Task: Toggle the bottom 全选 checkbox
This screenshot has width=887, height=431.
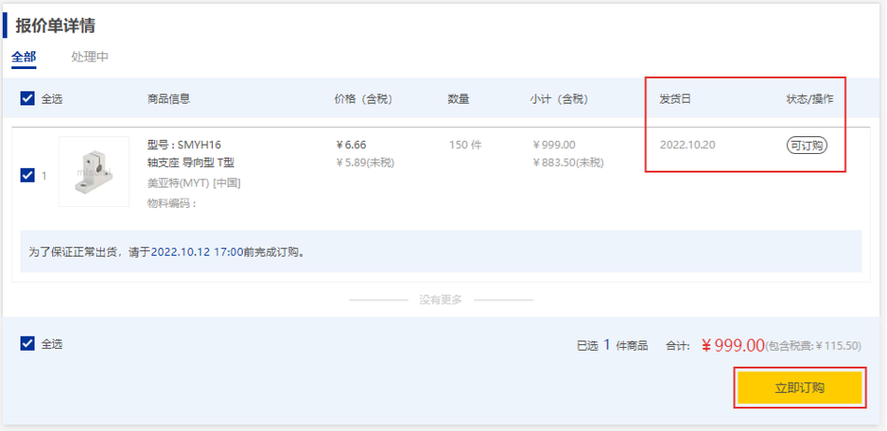Action: 28,343
